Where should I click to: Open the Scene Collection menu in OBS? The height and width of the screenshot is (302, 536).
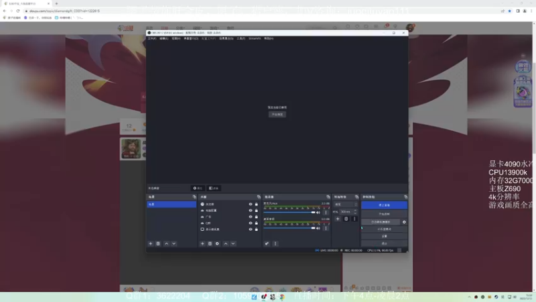[x=226, y=38]
